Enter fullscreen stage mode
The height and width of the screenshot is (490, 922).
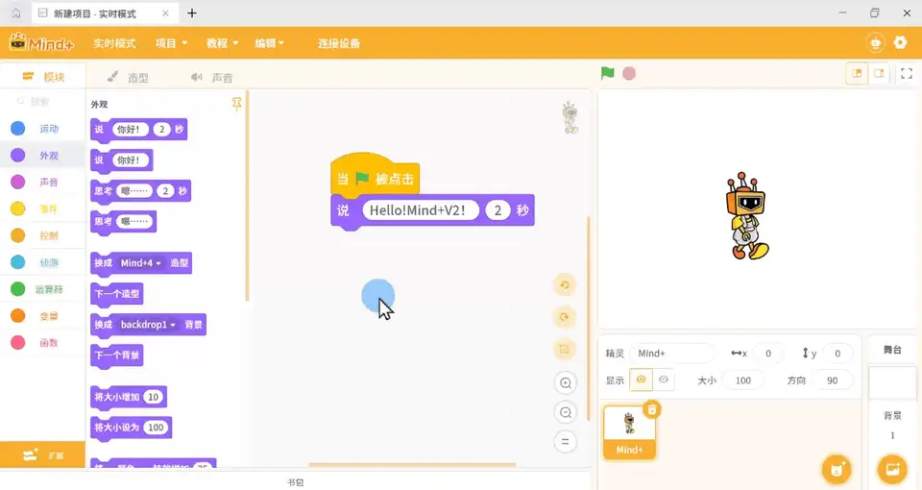(x=907, y=74)
